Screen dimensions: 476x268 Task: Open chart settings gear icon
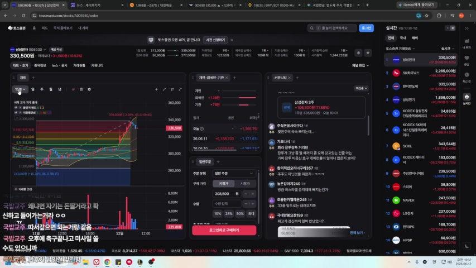89,89
